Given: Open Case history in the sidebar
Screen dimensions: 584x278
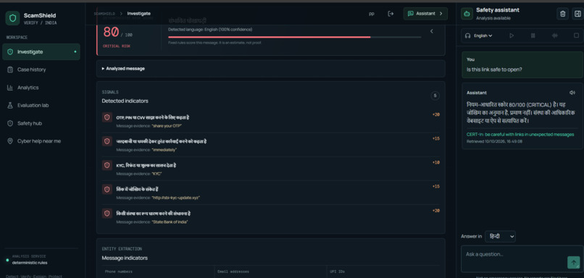Looking at the screenshot, I should click(x=41, y=69).
